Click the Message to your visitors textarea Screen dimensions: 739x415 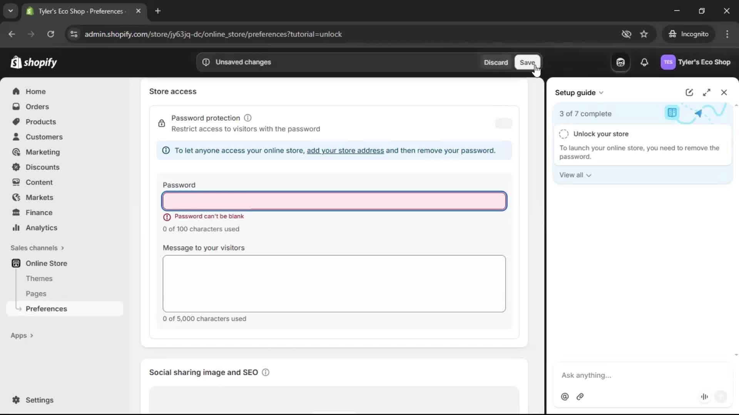point(334,284)
